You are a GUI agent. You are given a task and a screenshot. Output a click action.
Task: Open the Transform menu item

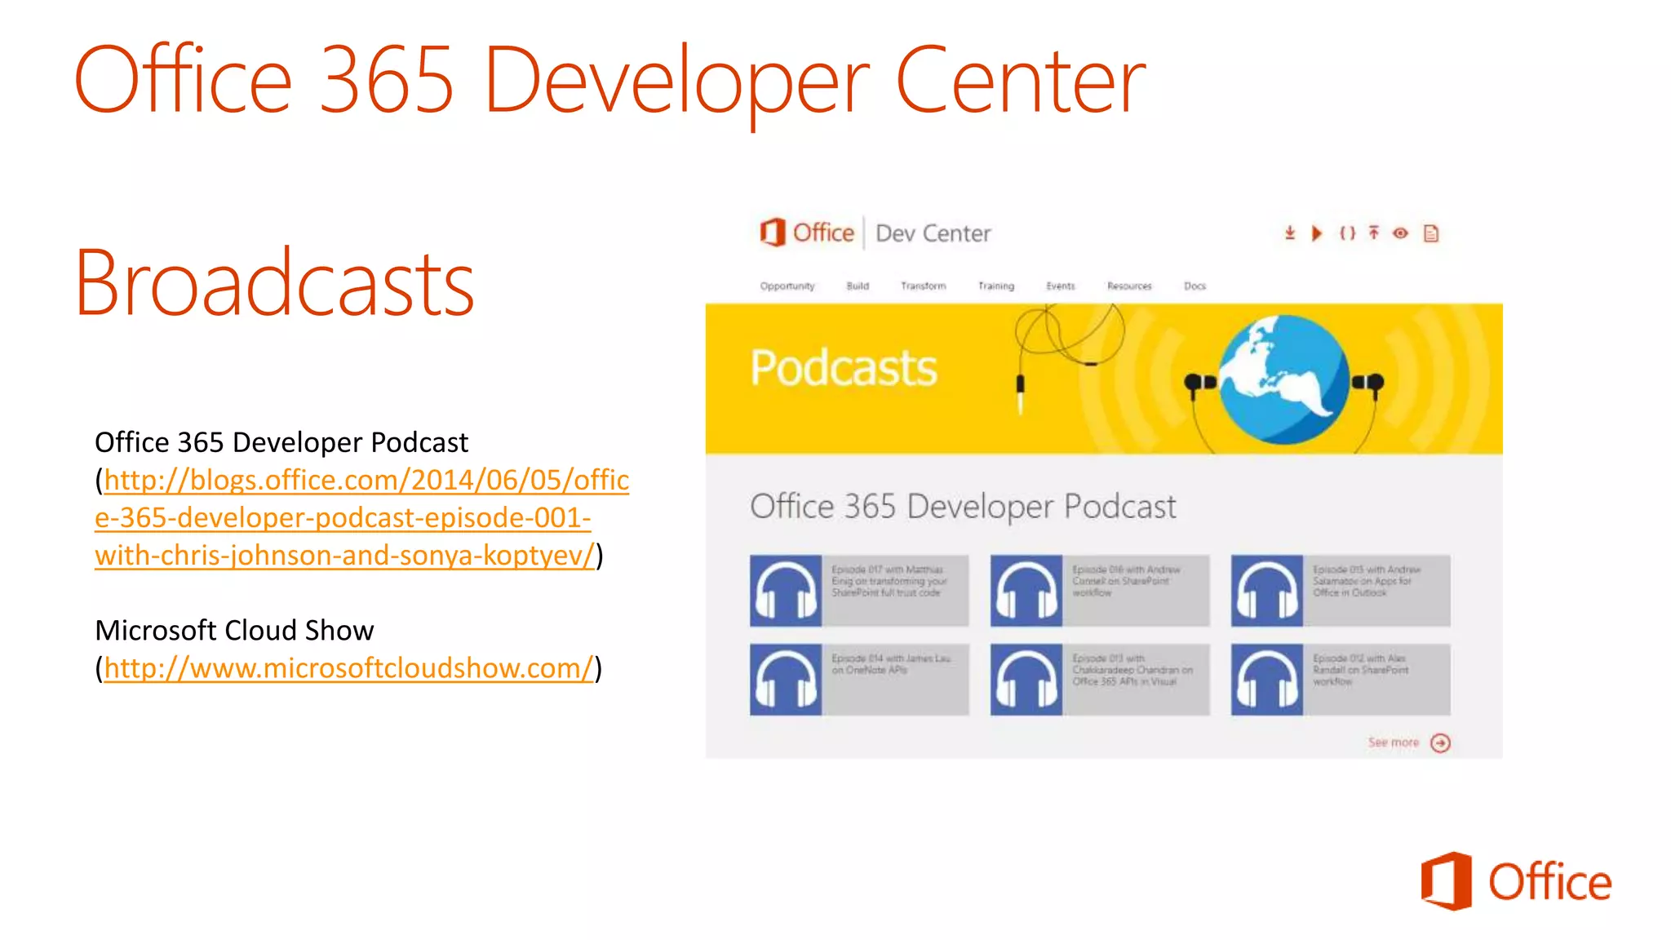[924, 286]
